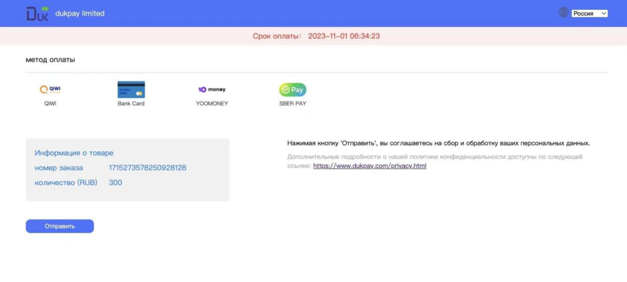
Task: Click the dukpay limited header title
Action: click(x=80, y=13)
